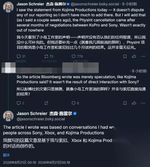The width and height of the screenshot is (150, 167).
Task: Share the Bloomberg speculation reply
Action: 134,103
